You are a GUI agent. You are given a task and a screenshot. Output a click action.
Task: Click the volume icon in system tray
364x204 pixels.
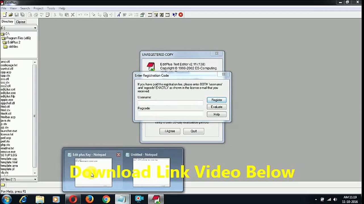[335, 199]
